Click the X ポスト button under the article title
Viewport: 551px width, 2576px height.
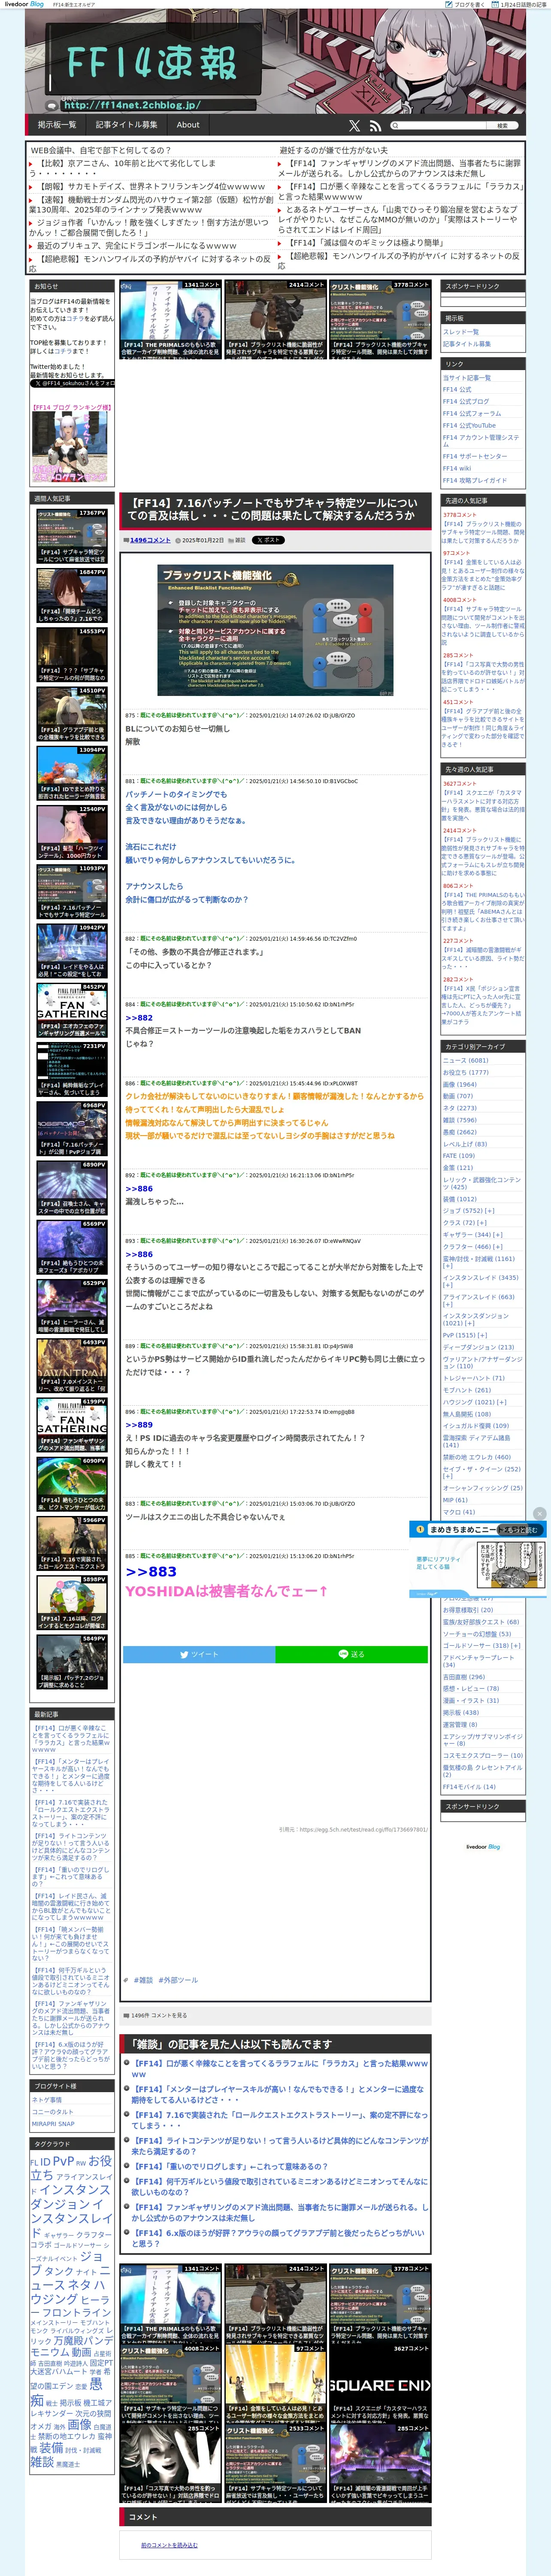click(268, 540)
